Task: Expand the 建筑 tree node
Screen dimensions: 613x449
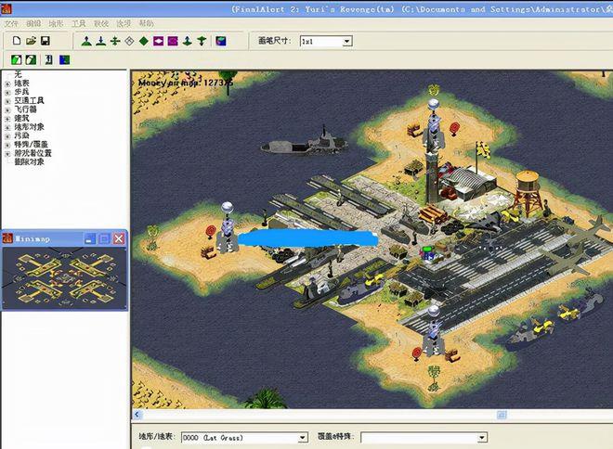Action: (7, 119)
